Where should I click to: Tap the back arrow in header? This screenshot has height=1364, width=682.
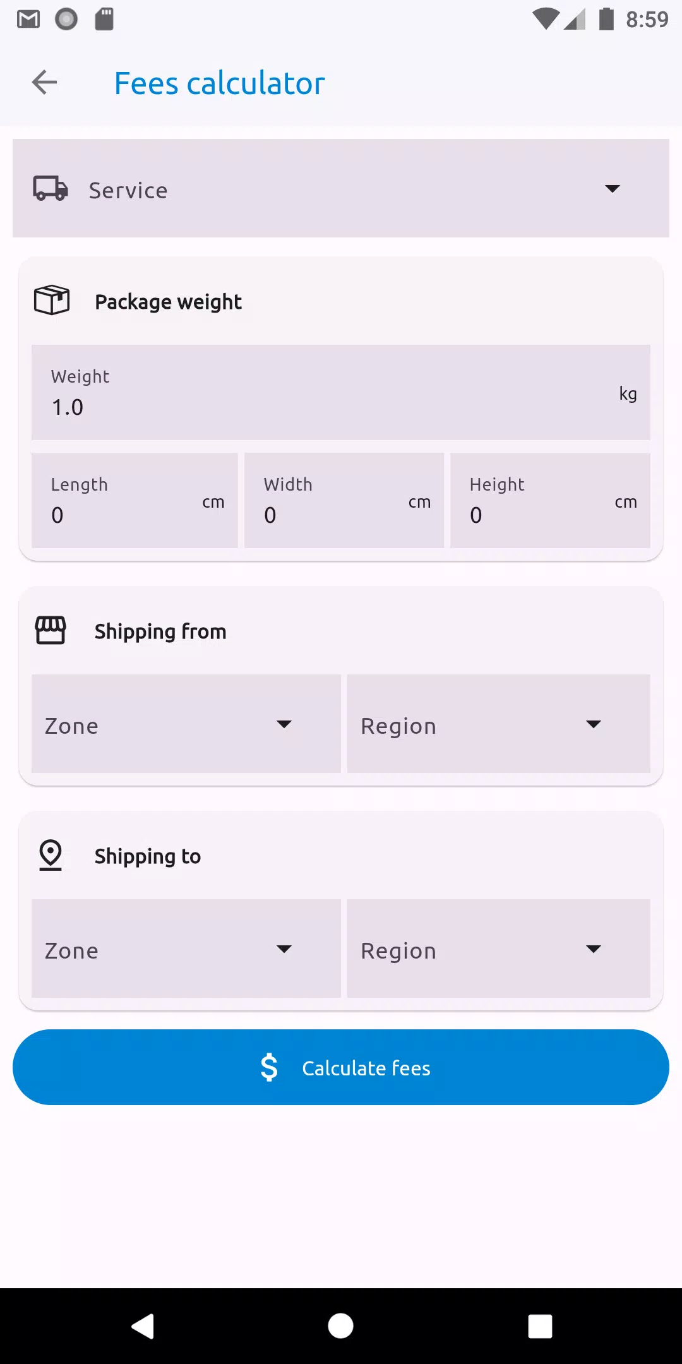(x=44, y=82)
